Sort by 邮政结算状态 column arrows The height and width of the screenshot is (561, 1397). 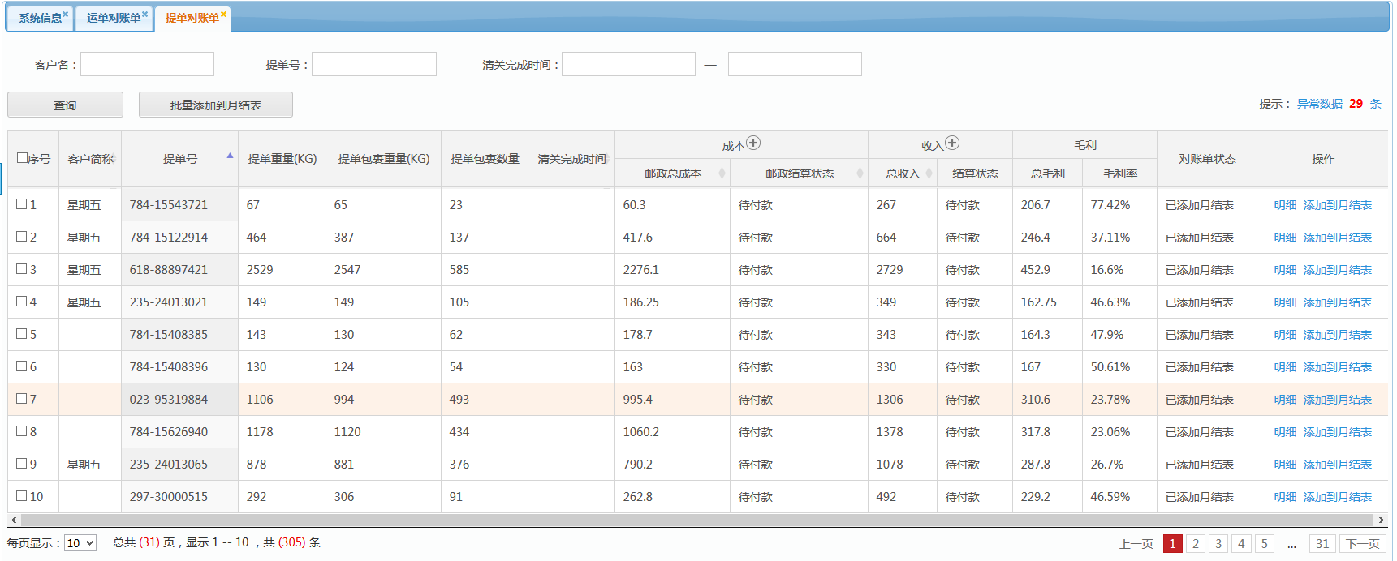pos(860,173)
